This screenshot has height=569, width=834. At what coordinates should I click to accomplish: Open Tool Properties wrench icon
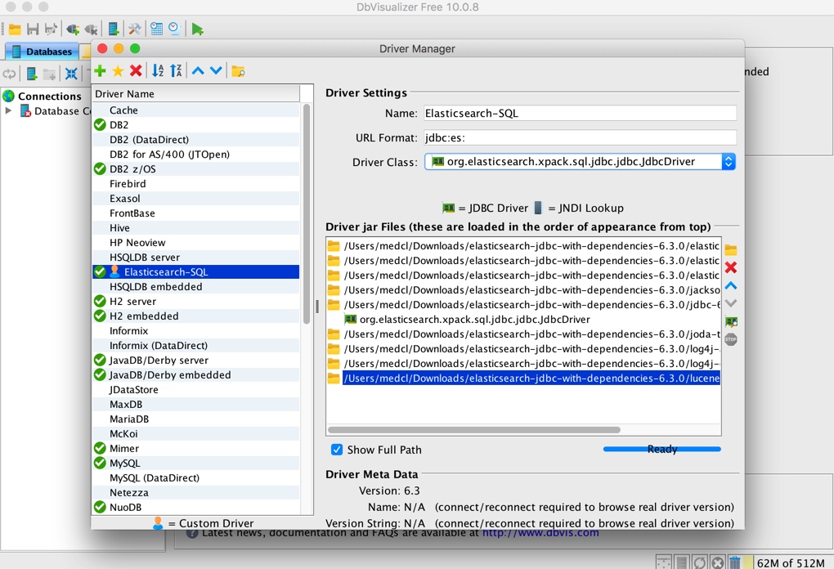pos(135,29)
